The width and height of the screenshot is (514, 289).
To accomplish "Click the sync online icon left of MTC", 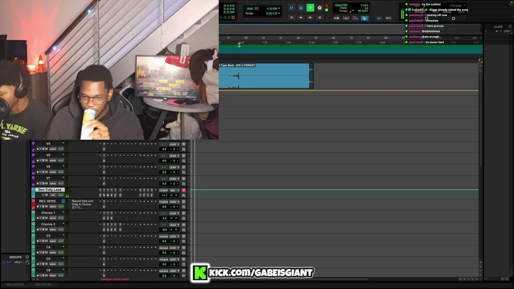I will point(379,18).
